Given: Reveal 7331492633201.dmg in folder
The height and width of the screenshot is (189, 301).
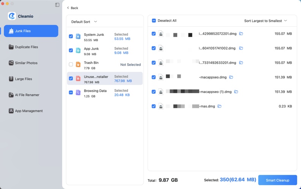Looking at the screenshot, I should click(241, 63).
